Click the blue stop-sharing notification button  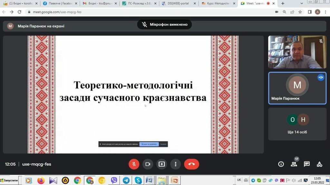click(x=149, y=144)
